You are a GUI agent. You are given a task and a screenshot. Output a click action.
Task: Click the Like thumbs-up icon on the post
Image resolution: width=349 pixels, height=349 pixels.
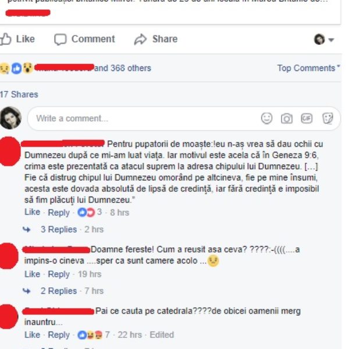pos(6,39)
